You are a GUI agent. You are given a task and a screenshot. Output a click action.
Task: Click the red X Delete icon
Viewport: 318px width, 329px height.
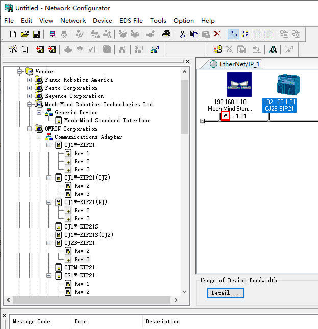tap(217, 34)
